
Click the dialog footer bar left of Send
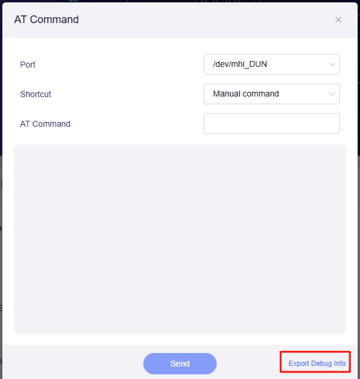(71, 362)
